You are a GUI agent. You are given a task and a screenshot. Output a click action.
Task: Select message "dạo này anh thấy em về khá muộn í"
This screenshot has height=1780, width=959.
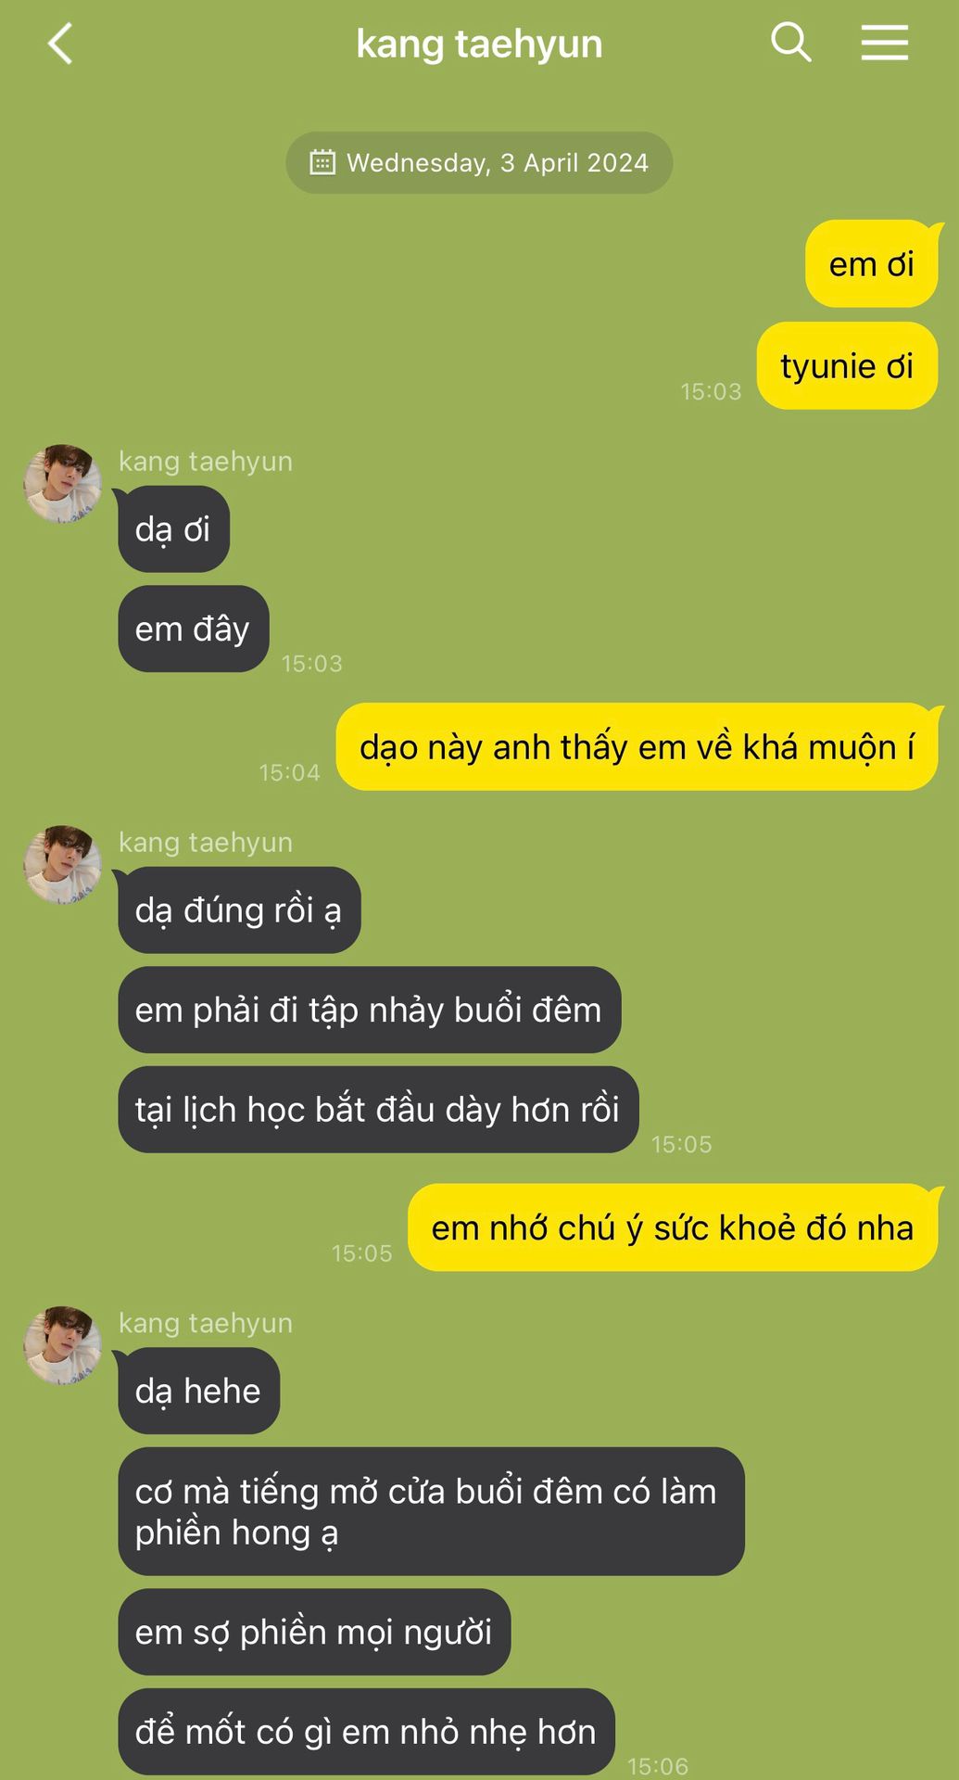(637, 747)
